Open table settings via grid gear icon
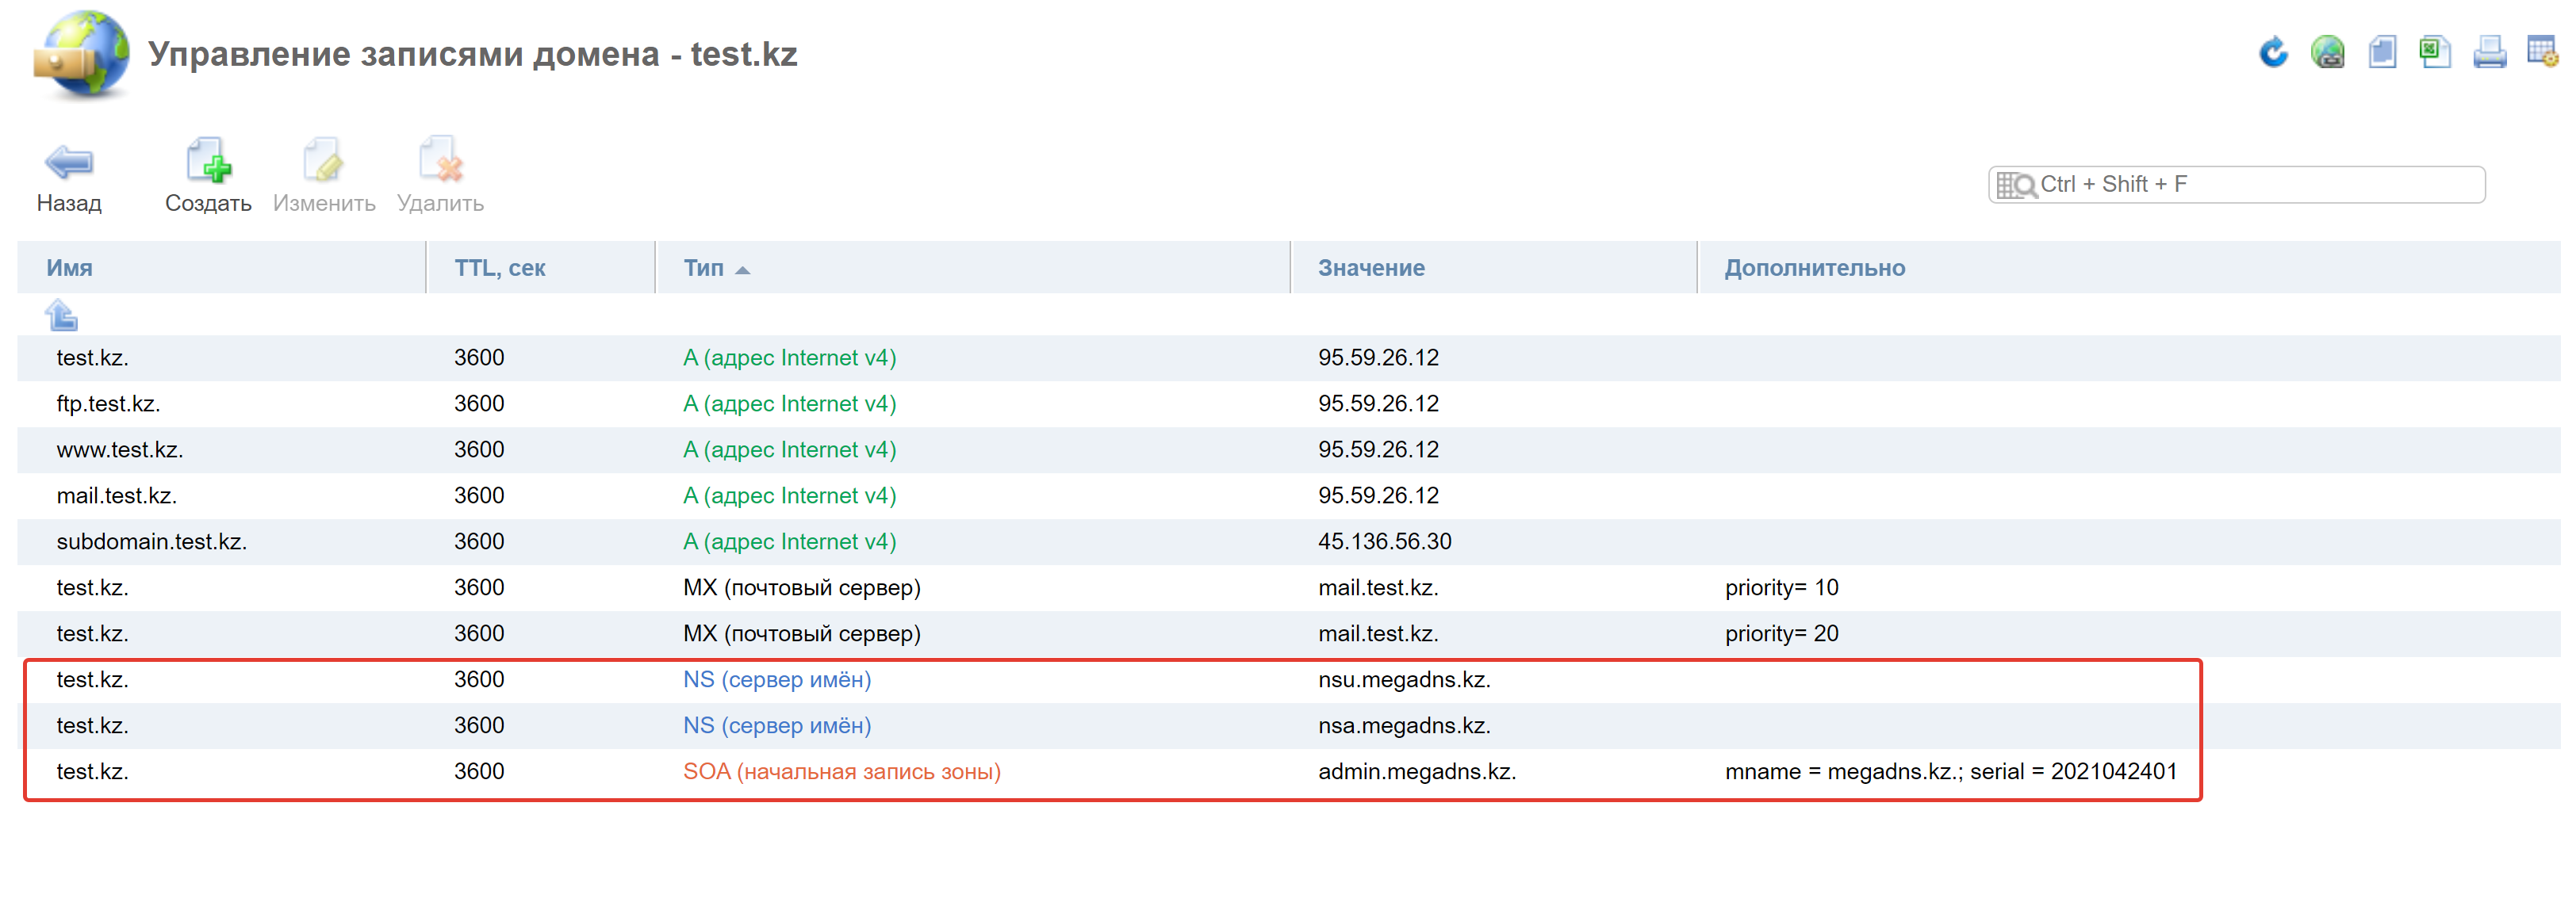The image size is (2576, 906). (2542, 52)
